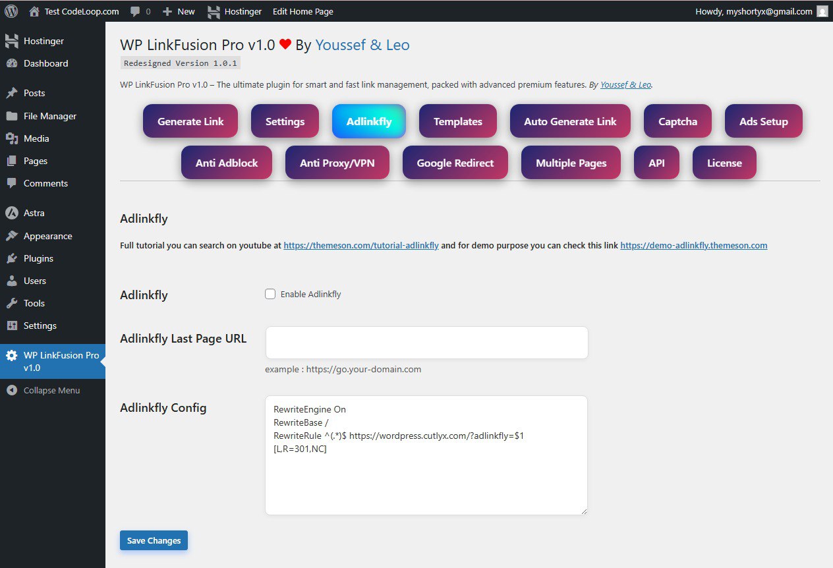
Task: Click the Youssef & Leo heading link
Action: click(362, 45)
